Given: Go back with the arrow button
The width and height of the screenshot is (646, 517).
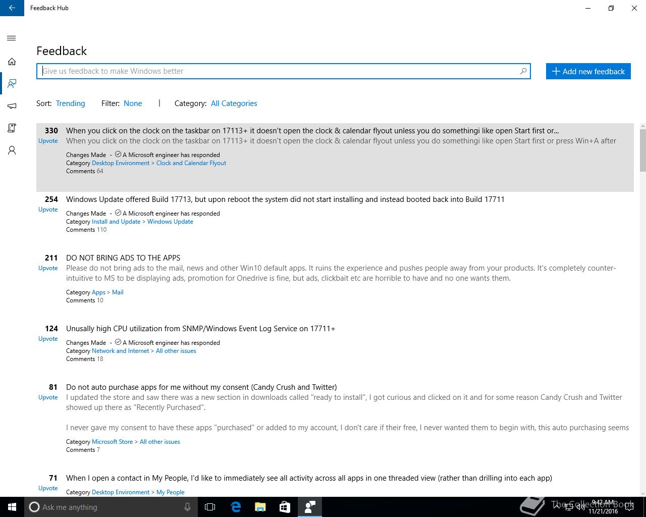Looking at the screenshot, I should point(12,8).
